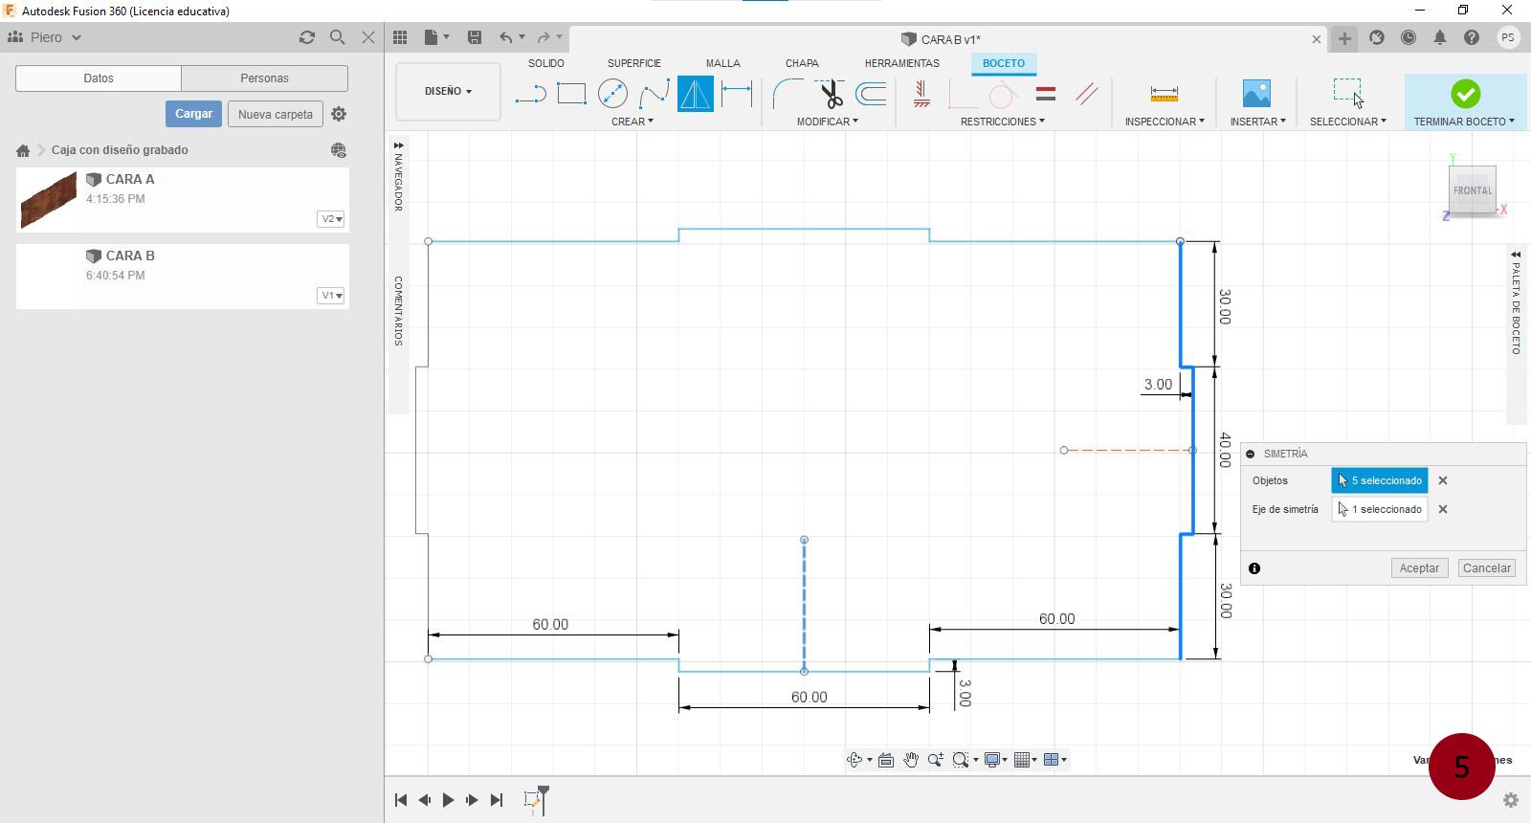Collapse the Simetría dialog
1531x823 pixels.
[1251, 454]
